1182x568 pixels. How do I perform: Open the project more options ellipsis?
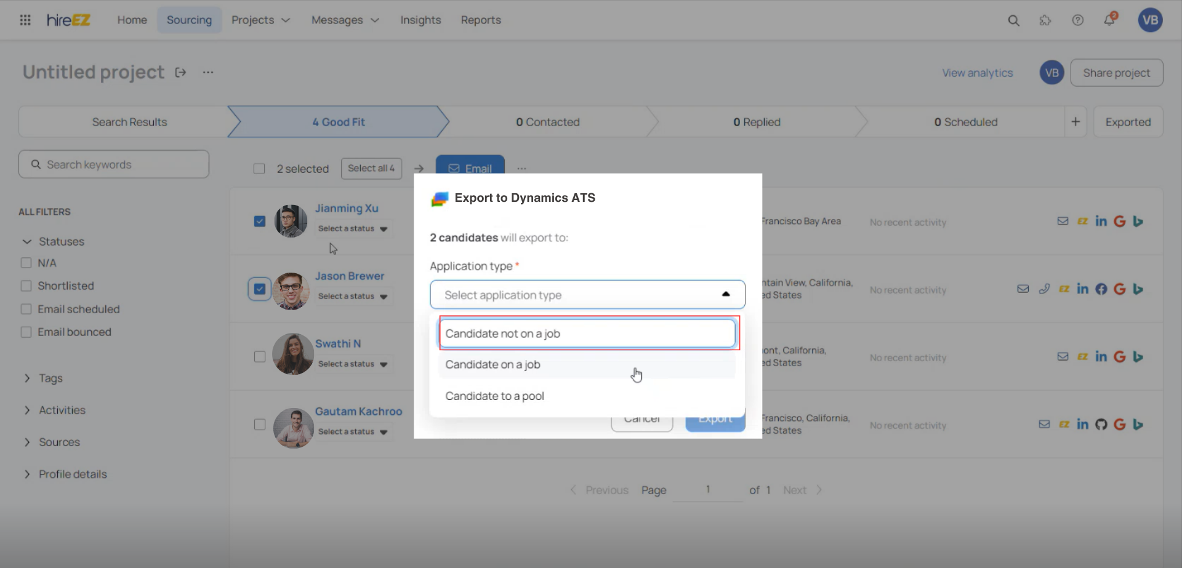(208, 73)
